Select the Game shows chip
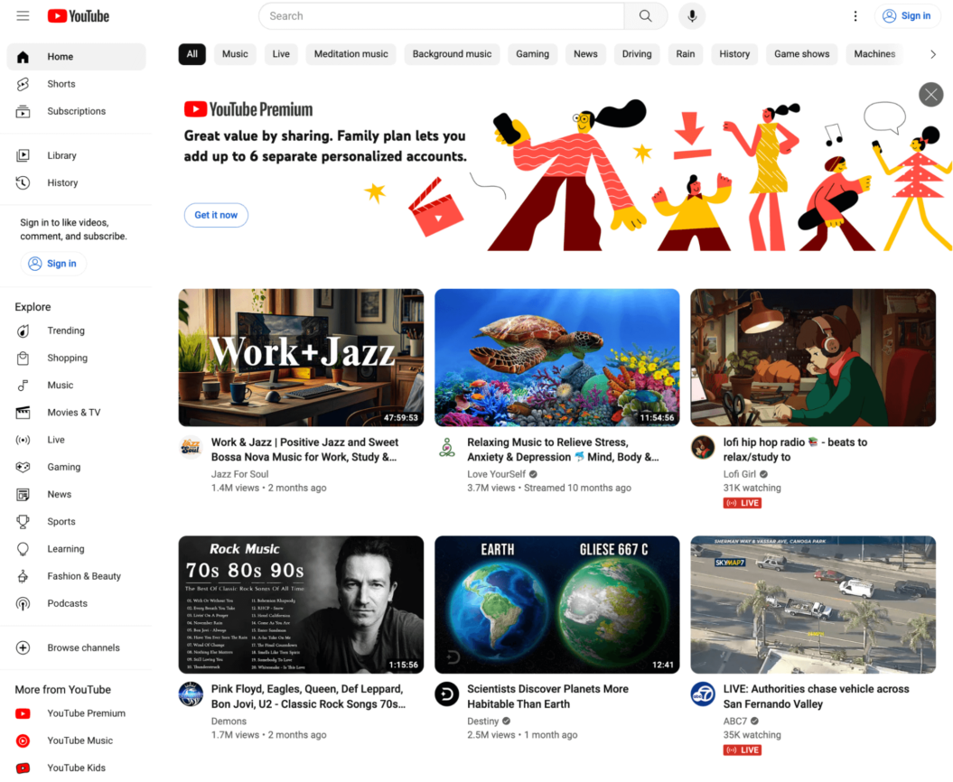The width and height of the screenshot is (953, 782). pyautogui.click(x=801, y=54)
